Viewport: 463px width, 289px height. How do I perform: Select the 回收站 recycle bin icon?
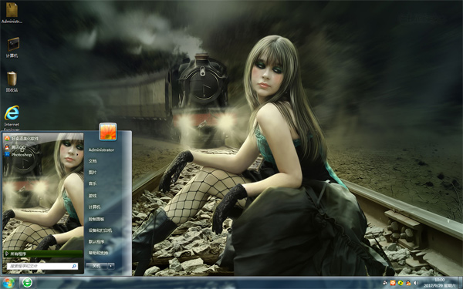click(12, 82)
